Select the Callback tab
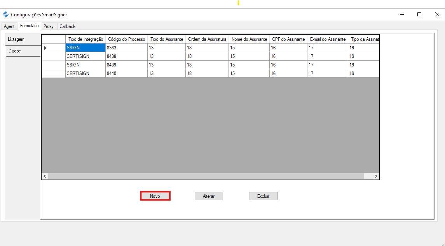 pyautogui.click(x=68, y=26)
